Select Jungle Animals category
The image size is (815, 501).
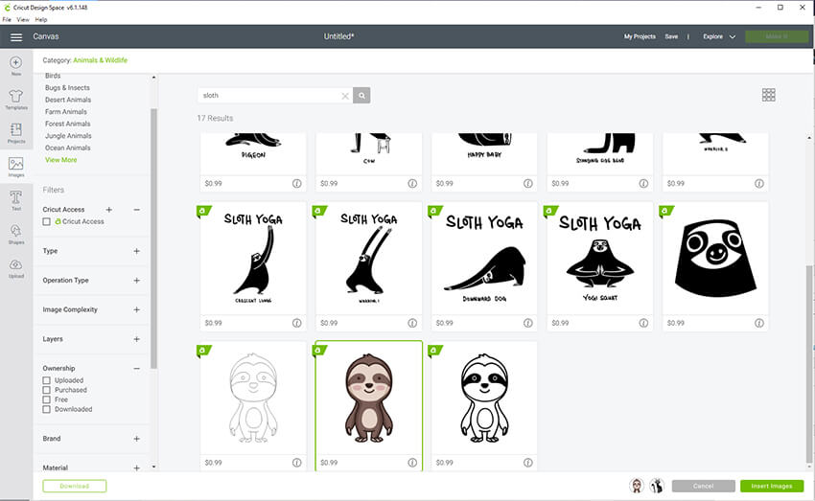click(x=68, y=136)
